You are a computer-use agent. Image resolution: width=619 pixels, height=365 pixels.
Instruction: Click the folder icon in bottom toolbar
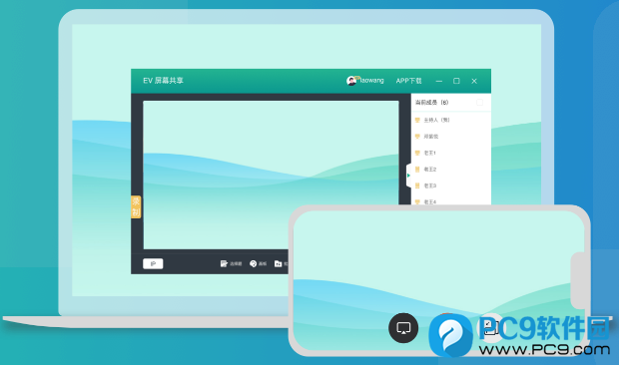[279, 263]
